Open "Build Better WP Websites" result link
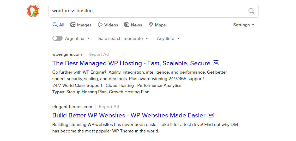 click(x=129, y=115)
